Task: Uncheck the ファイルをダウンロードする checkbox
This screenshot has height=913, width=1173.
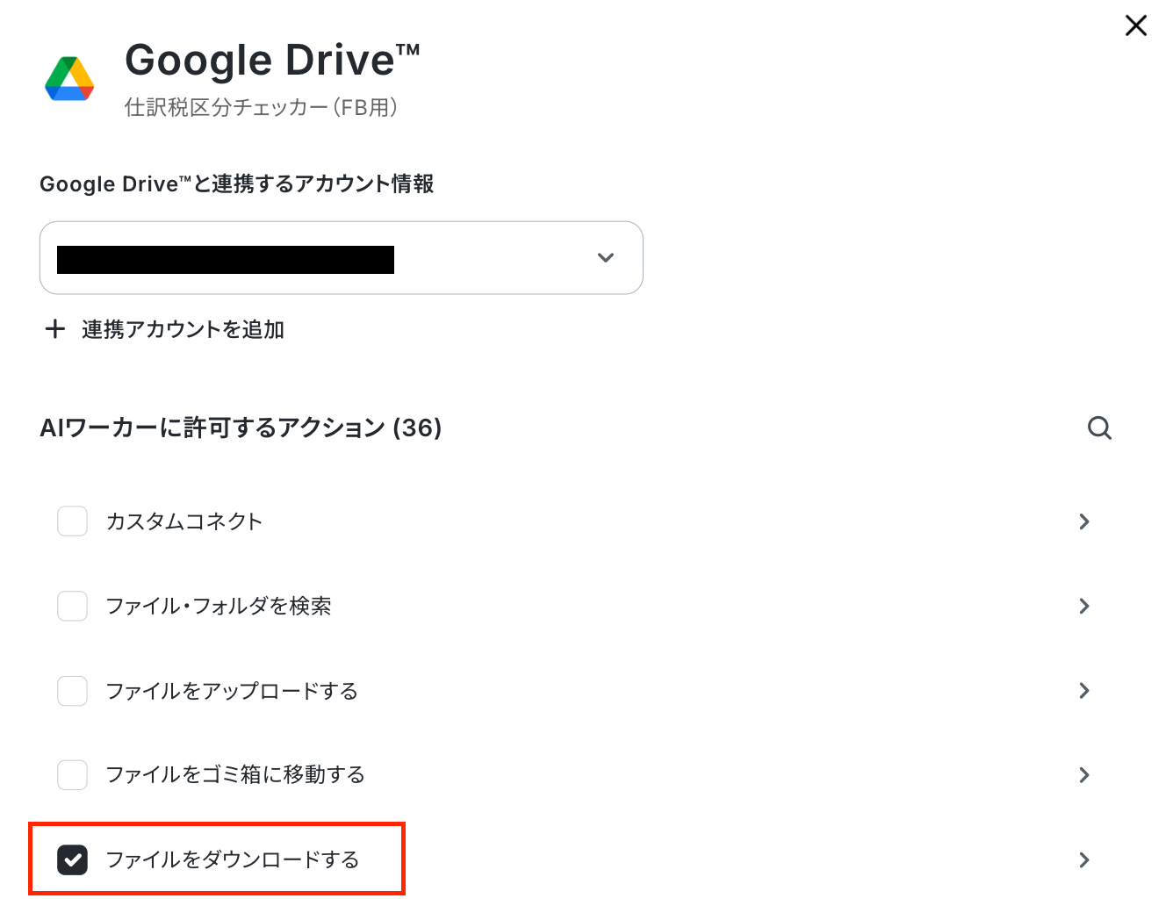Action: coord(72,860)
